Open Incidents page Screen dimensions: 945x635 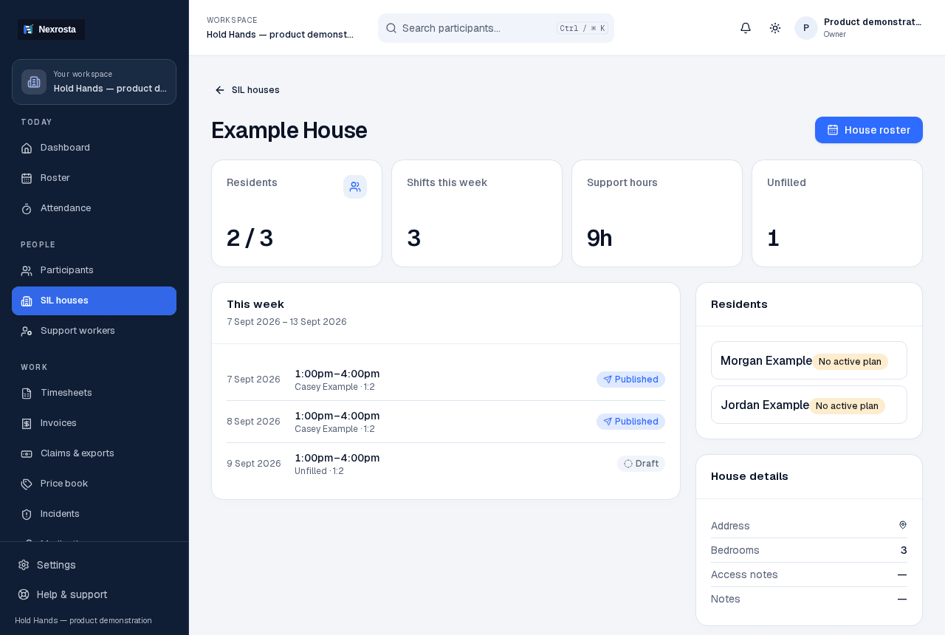click(94, 514)
